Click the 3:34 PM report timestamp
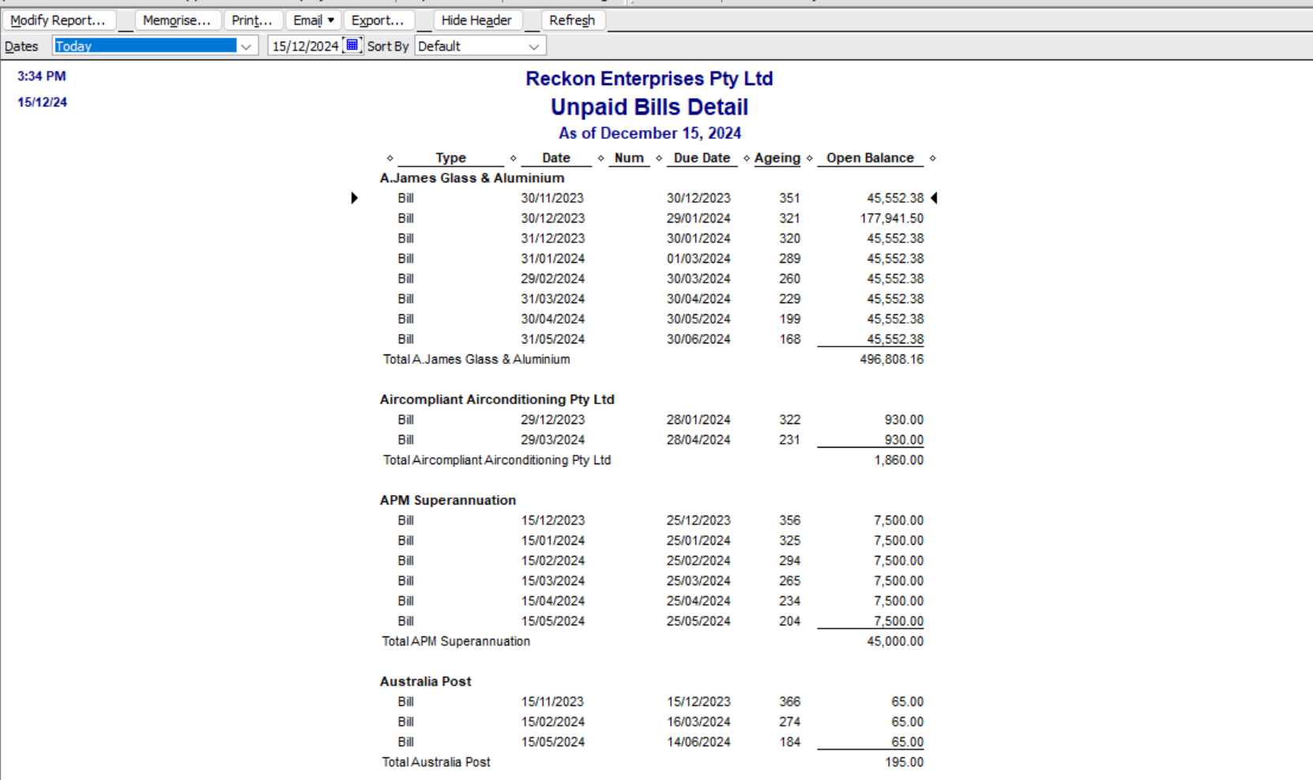 tap(42, 77)
